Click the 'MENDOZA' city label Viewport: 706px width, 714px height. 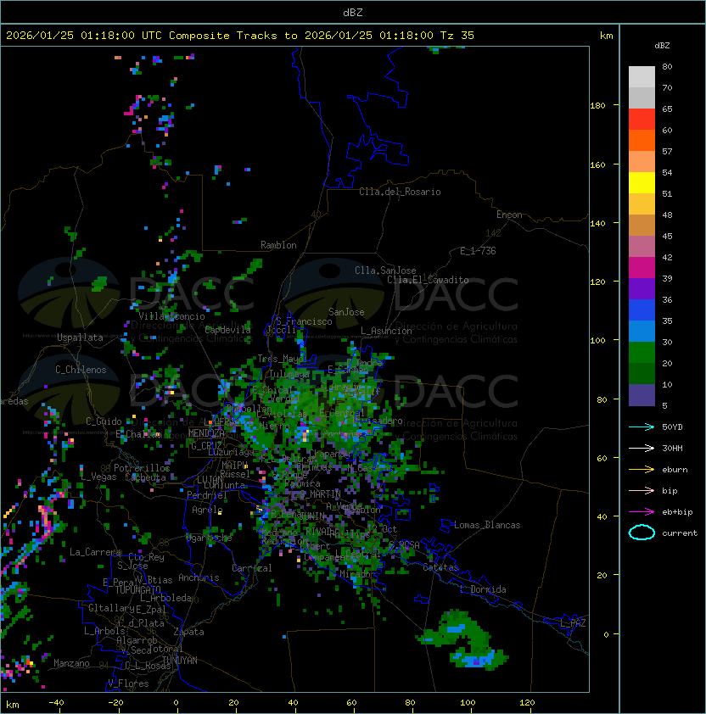206,433
